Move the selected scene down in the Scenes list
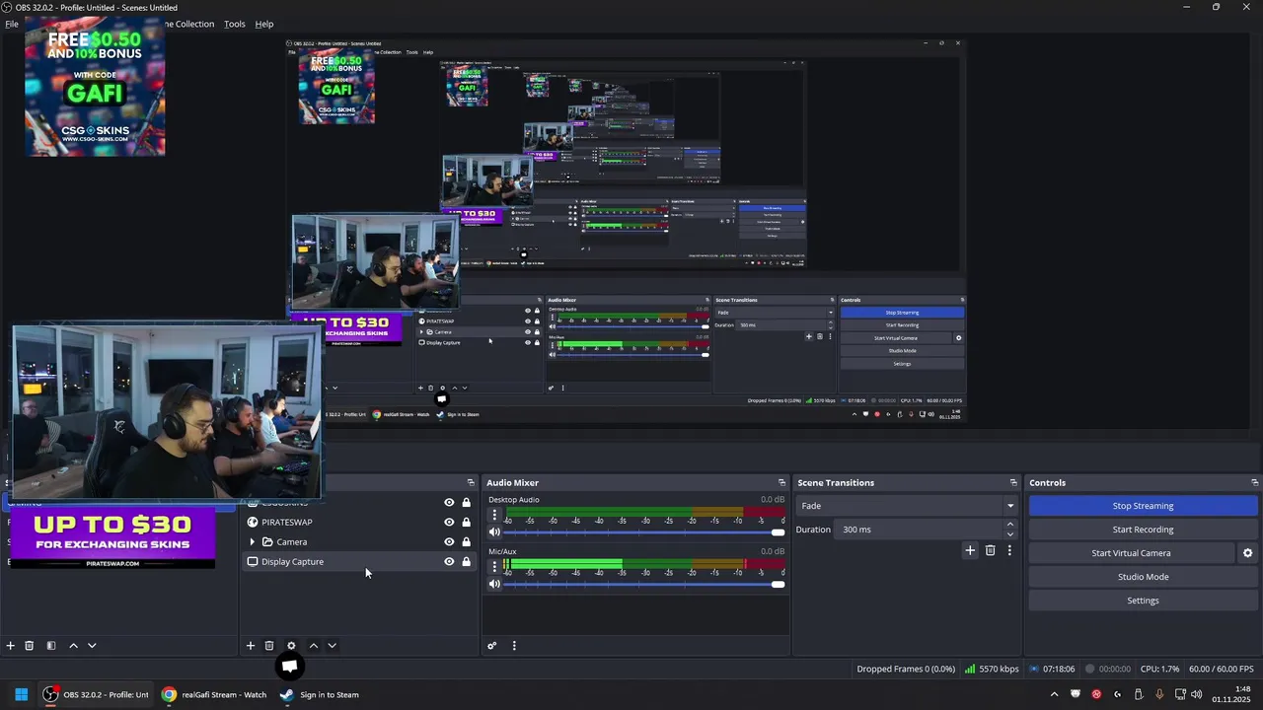Viewport: 1263px width, 710px height. tap(92, 646)
